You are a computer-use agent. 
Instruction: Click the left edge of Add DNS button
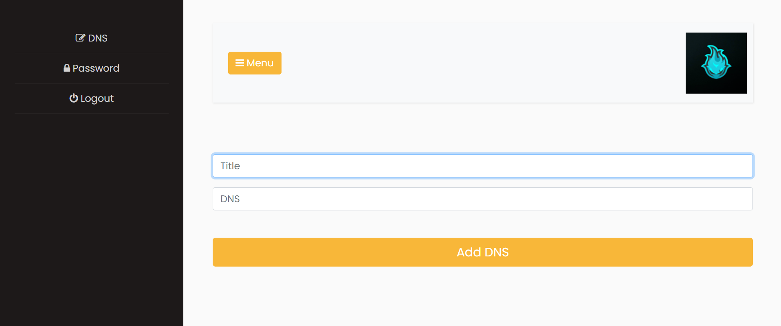[220, 252]
